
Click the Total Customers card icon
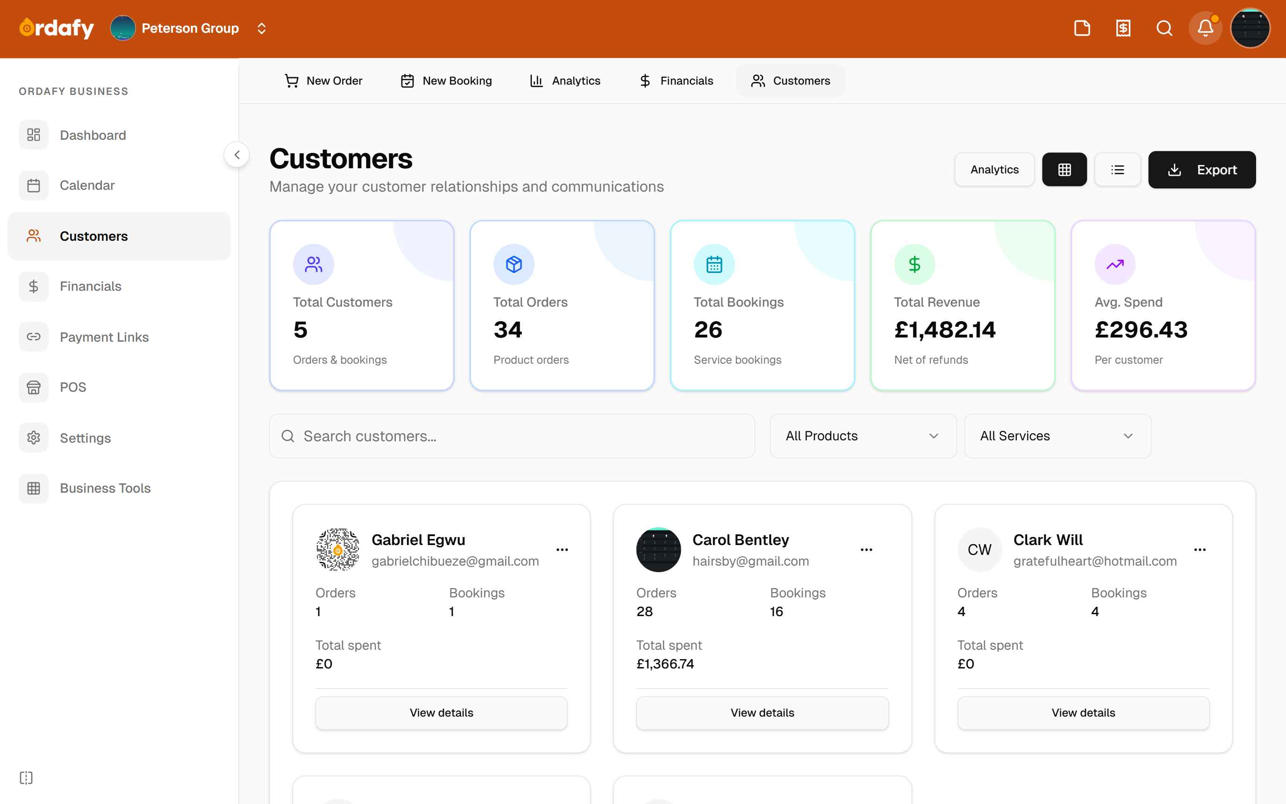pyautogui.click(x=314, y=264)
